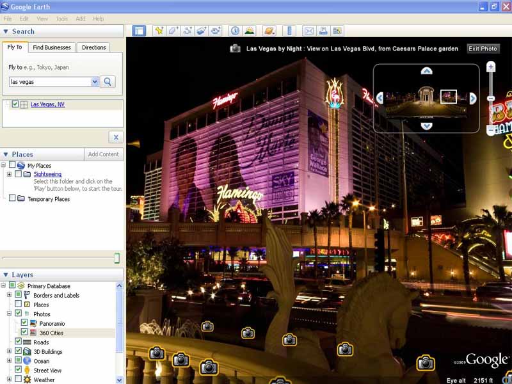Click the Places tour slider handle

(117, 258)
